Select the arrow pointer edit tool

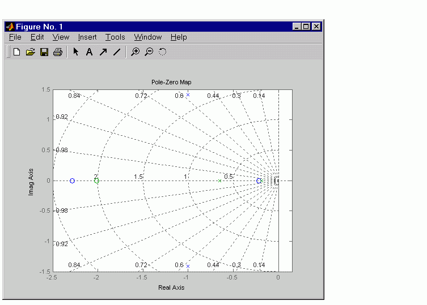(x=76, y=51)
